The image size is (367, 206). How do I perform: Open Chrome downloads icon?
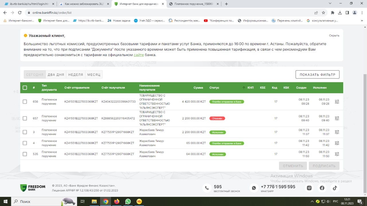[340, 13]
